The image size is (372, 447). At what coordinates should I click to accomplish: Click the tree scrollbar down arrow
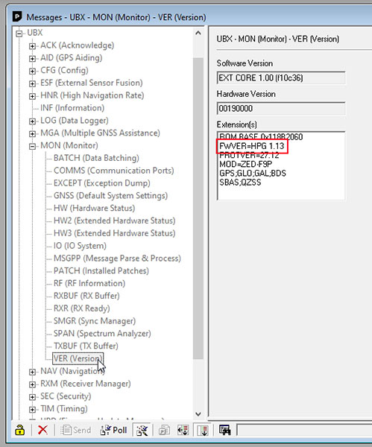(198, 413)
